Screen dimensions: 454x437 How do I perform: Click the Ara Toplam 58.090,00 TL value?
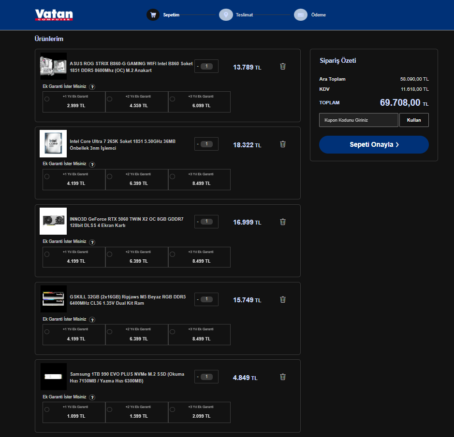coord(414,79)
